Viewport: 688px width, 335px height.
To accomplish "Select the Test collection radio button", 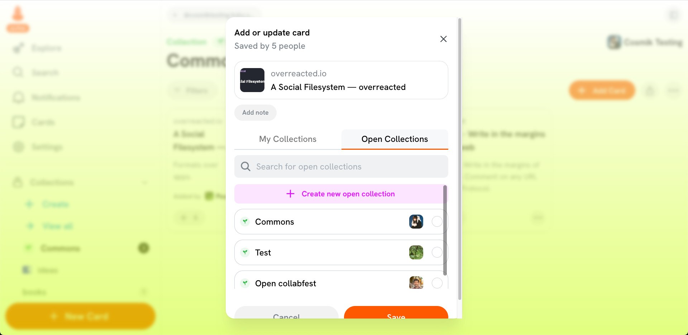I will (x=437, y=252).
